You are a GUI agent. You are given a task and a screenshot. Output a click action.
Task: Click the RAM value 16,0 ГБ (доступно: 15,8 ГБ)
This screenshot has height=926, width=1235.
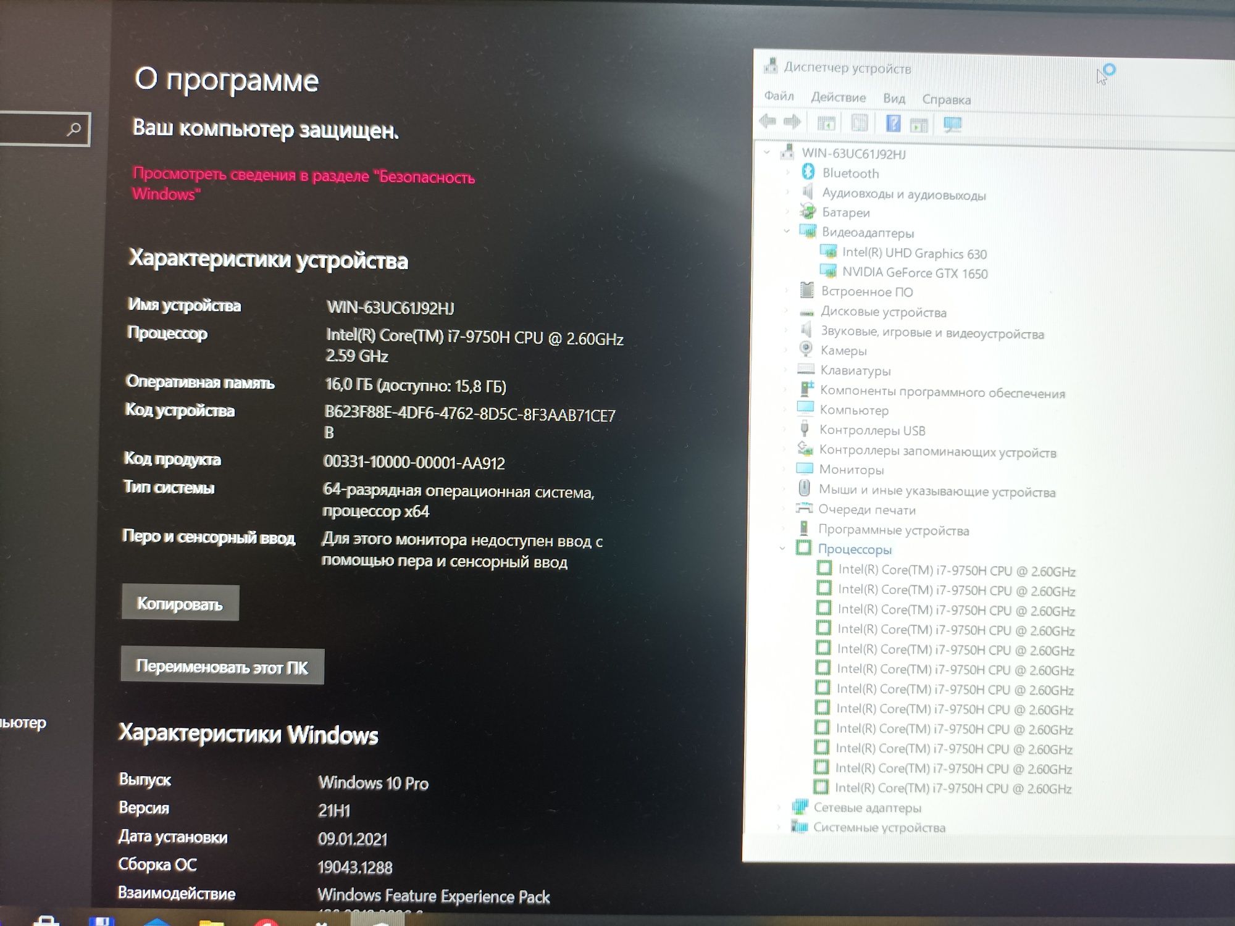[x=416, y=386]
